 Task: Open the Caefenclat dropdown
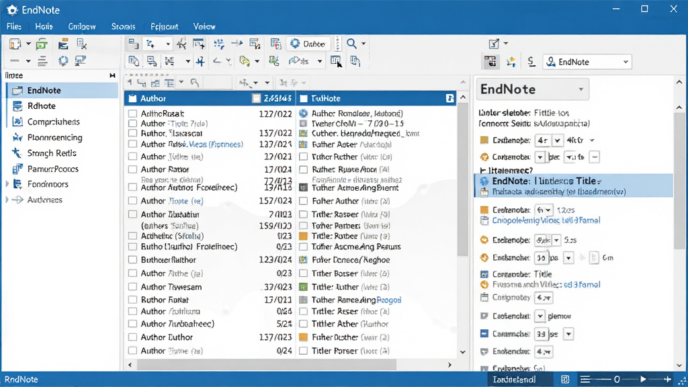(x=540, y=316)
